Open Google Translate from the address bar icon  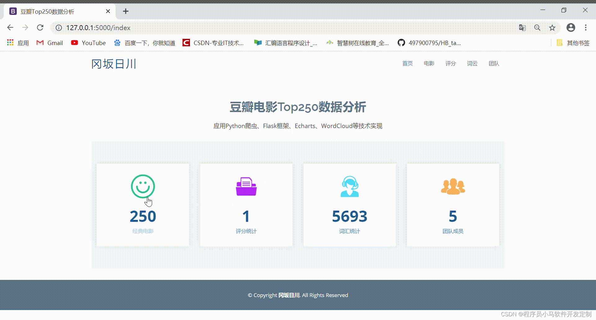pyautogui.click(x=522, y=28)
